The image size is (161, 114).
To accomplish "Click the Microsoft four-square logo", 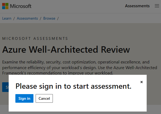I will tap(5, 6).
